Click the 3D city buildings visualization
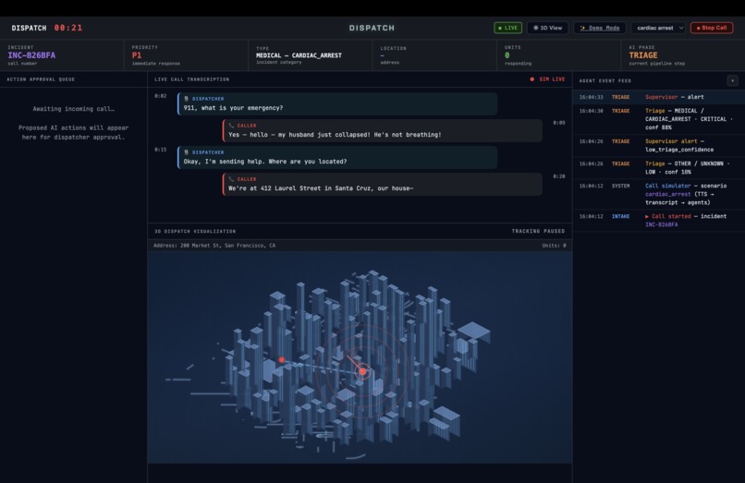 point(360,357)
